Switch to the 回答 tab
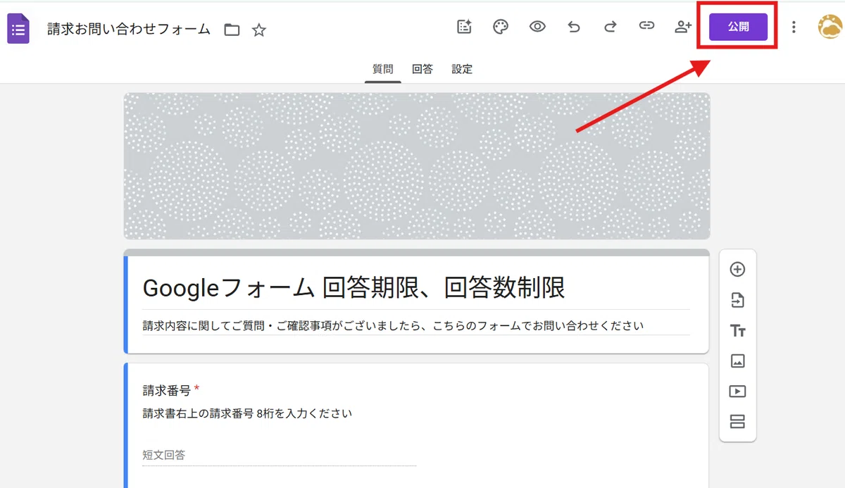 [x=423, y=69]
